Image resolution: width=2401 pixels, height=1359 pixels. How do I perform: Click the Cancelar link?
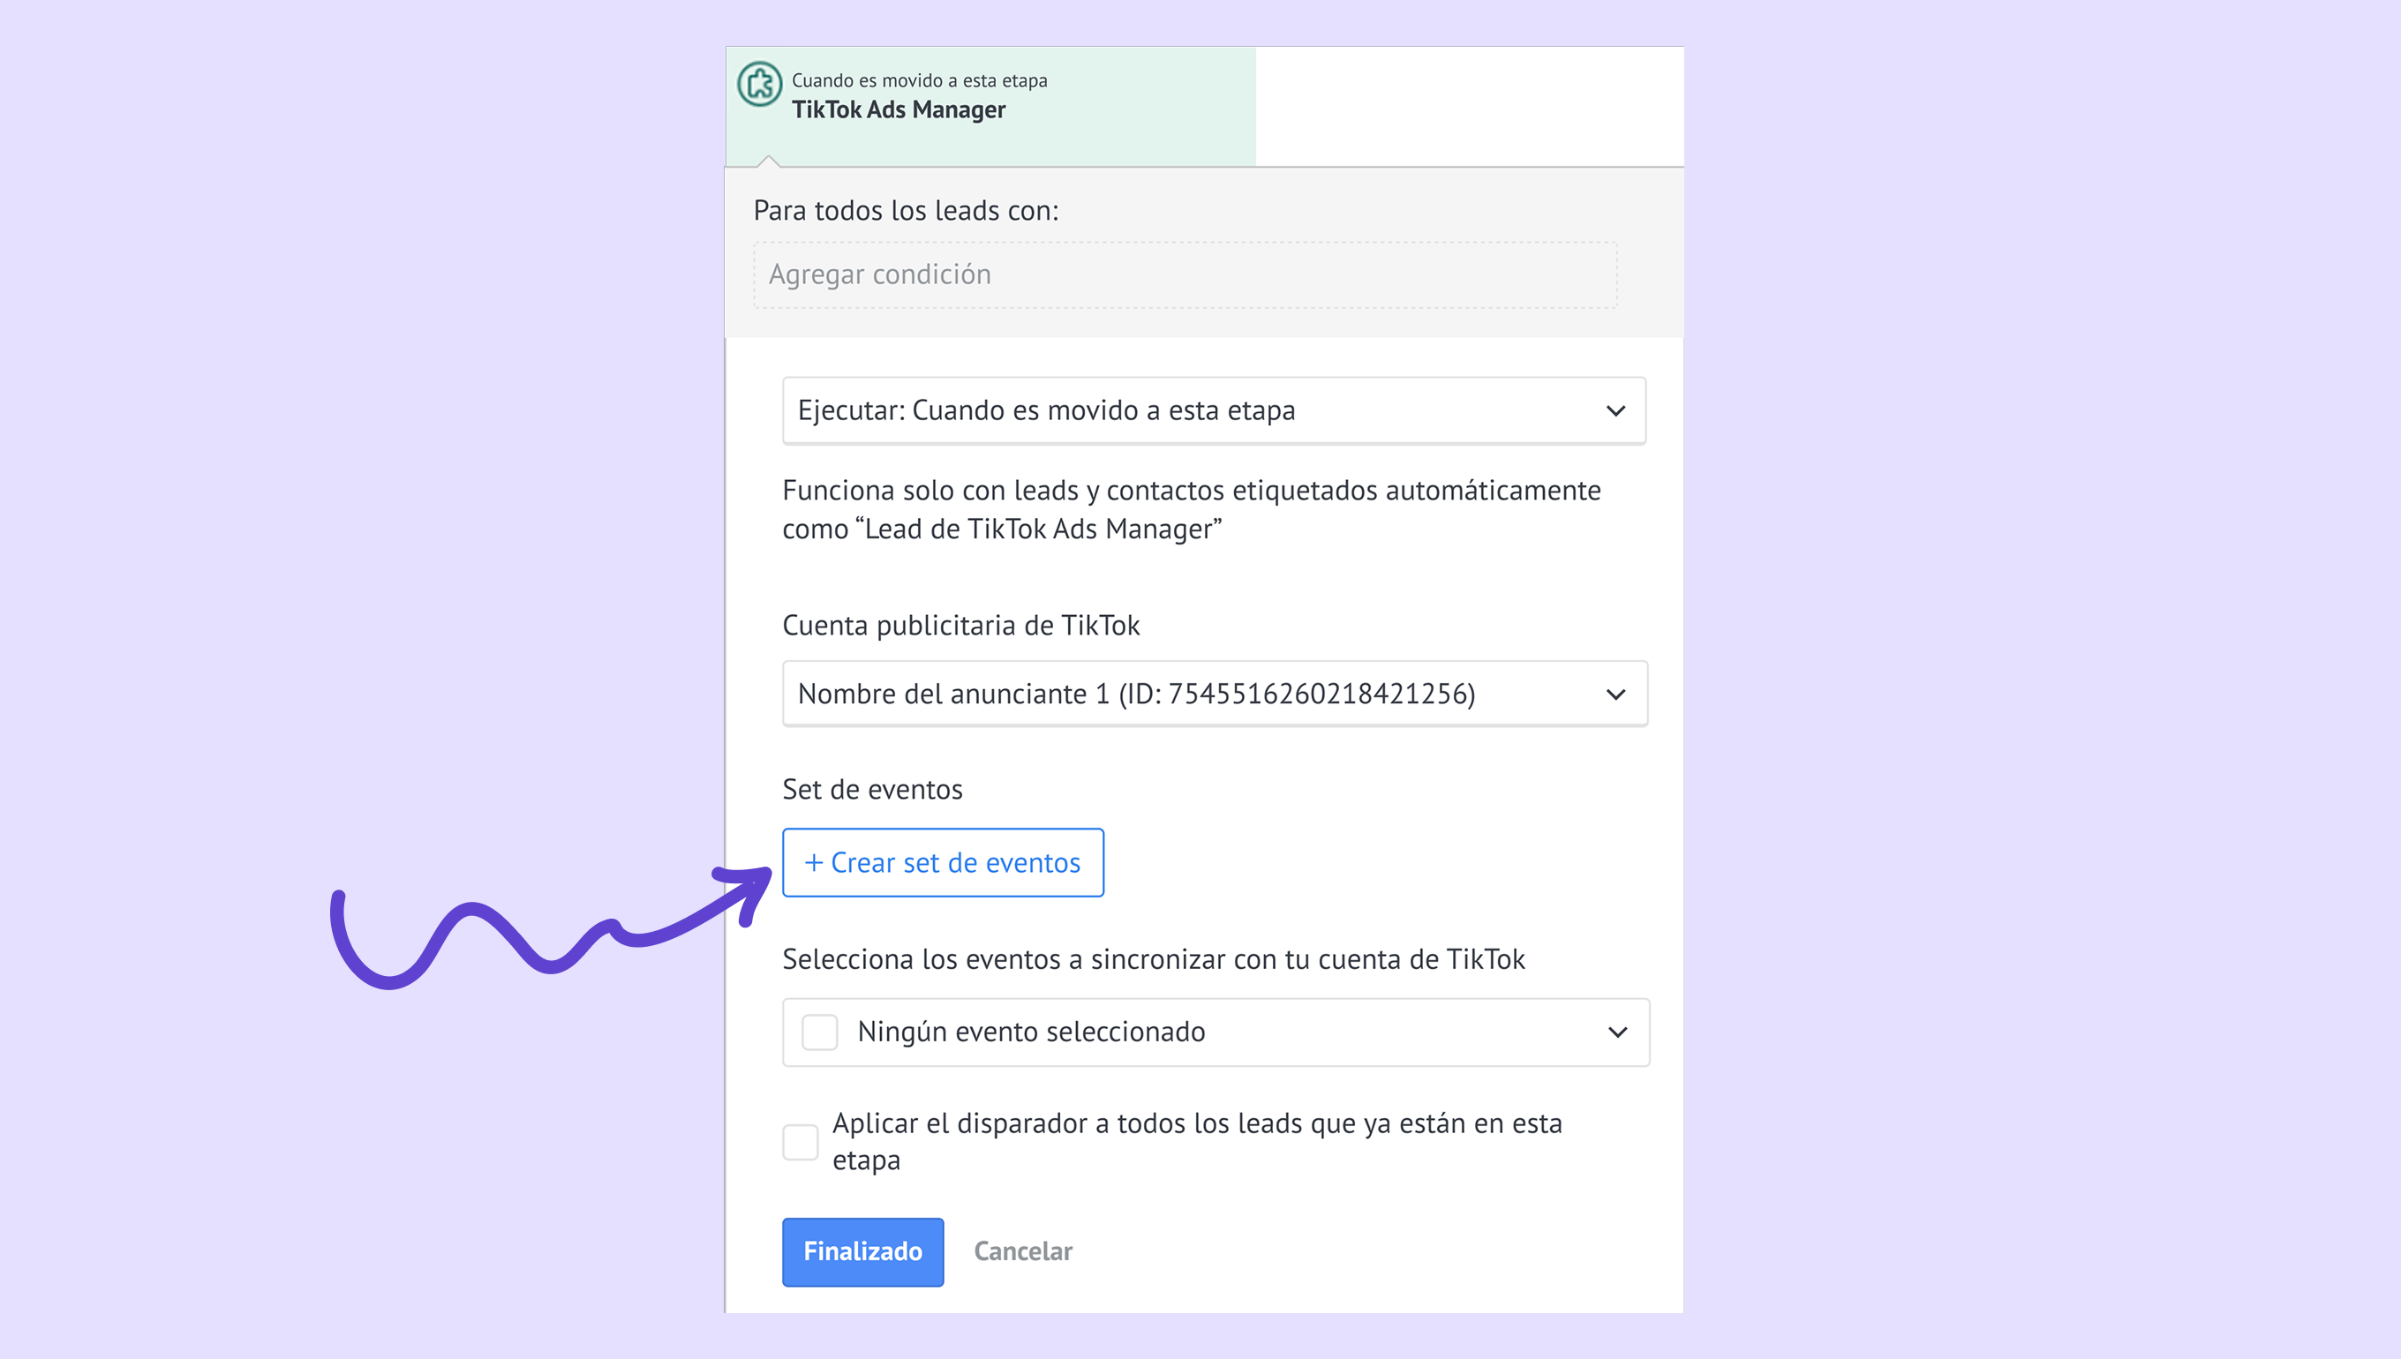(1022, 1250)
